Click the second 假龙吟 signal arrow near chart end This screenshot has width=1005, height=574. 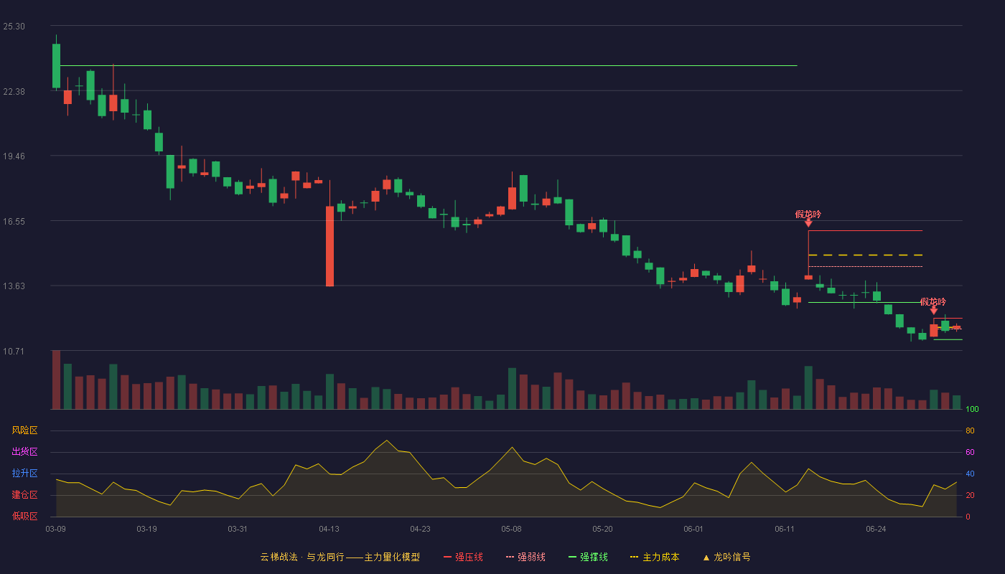coord(934,311)
